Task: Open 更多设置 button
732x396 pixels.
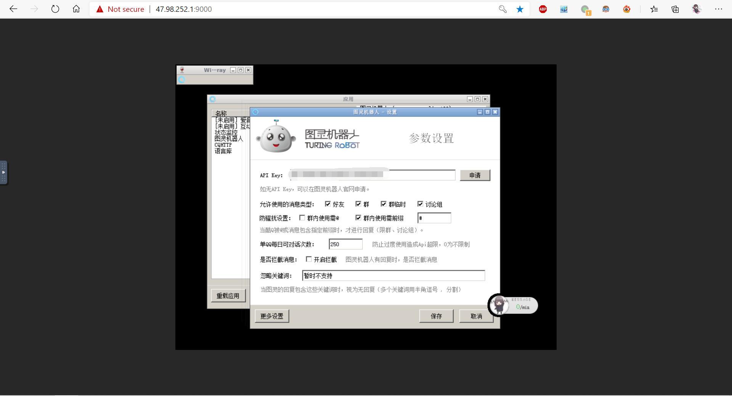Action: 272,316
